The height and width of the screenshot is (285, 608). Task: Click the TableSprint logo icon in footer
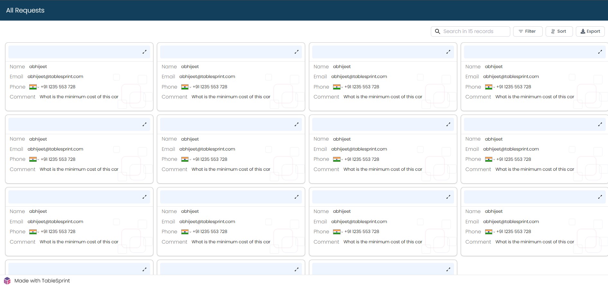pyautogui.click(x=7, y=281)
